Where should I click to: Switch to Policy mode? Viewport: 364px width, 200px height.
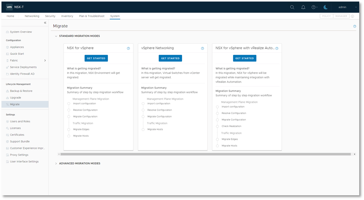click(327, 16)
